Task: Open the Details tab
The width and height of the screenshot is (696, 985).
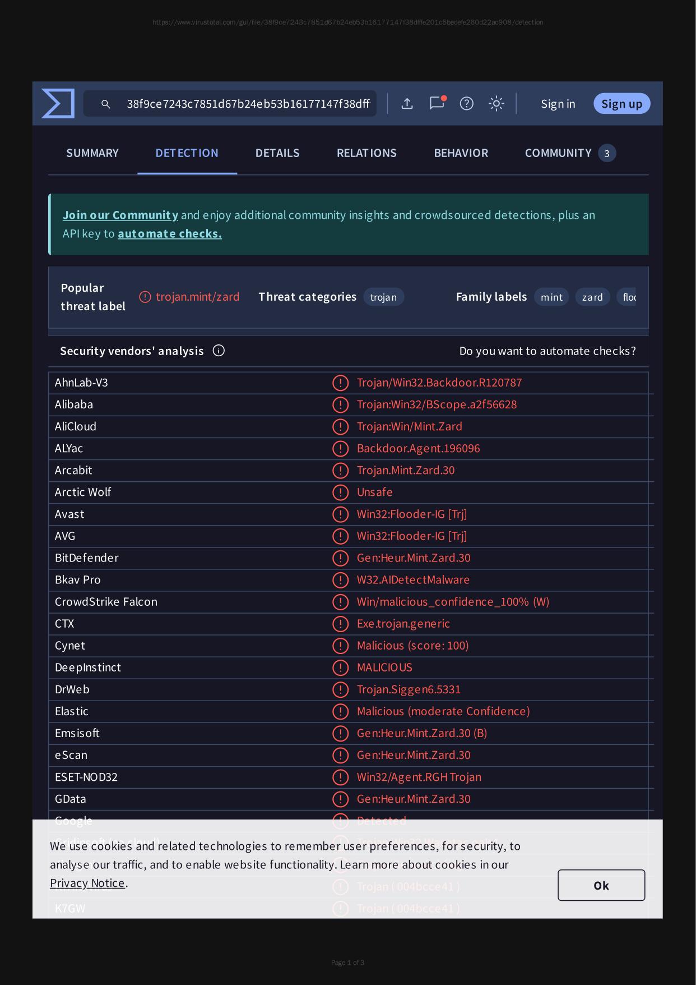Action: point(277,153)
